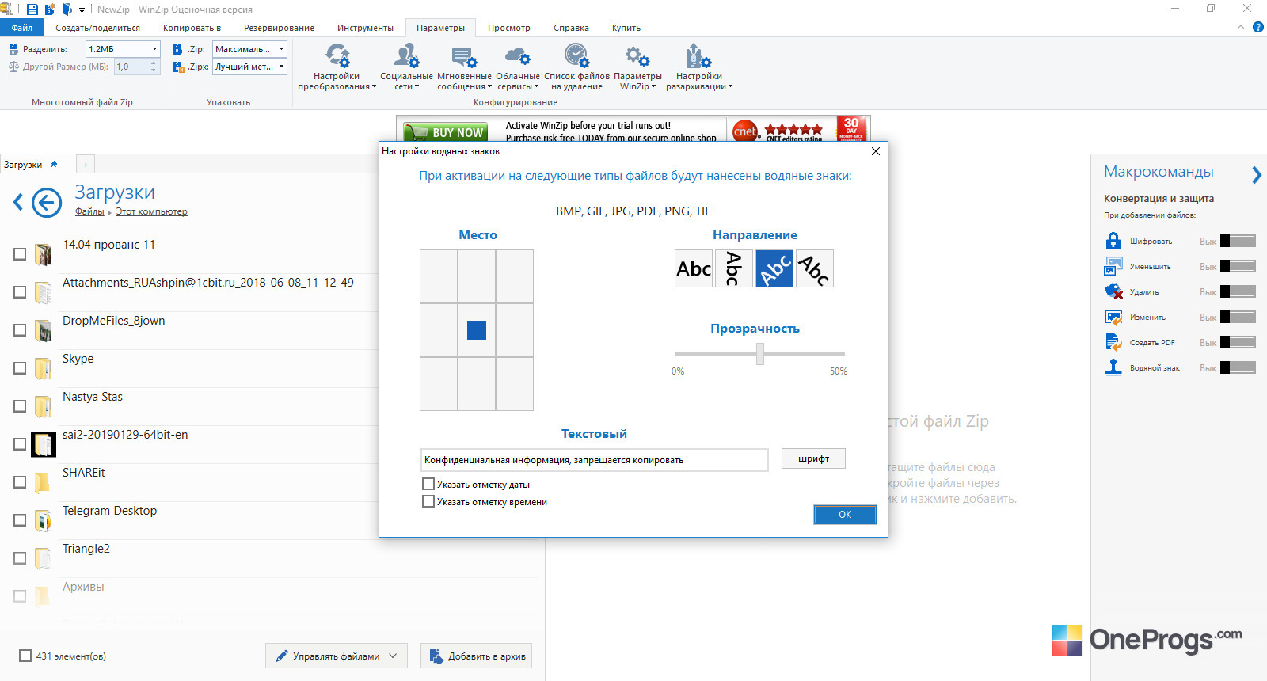Open the instant messaging settings icon (Мгновенные сообщения)

pyautogui.click(x=464, y=55)
